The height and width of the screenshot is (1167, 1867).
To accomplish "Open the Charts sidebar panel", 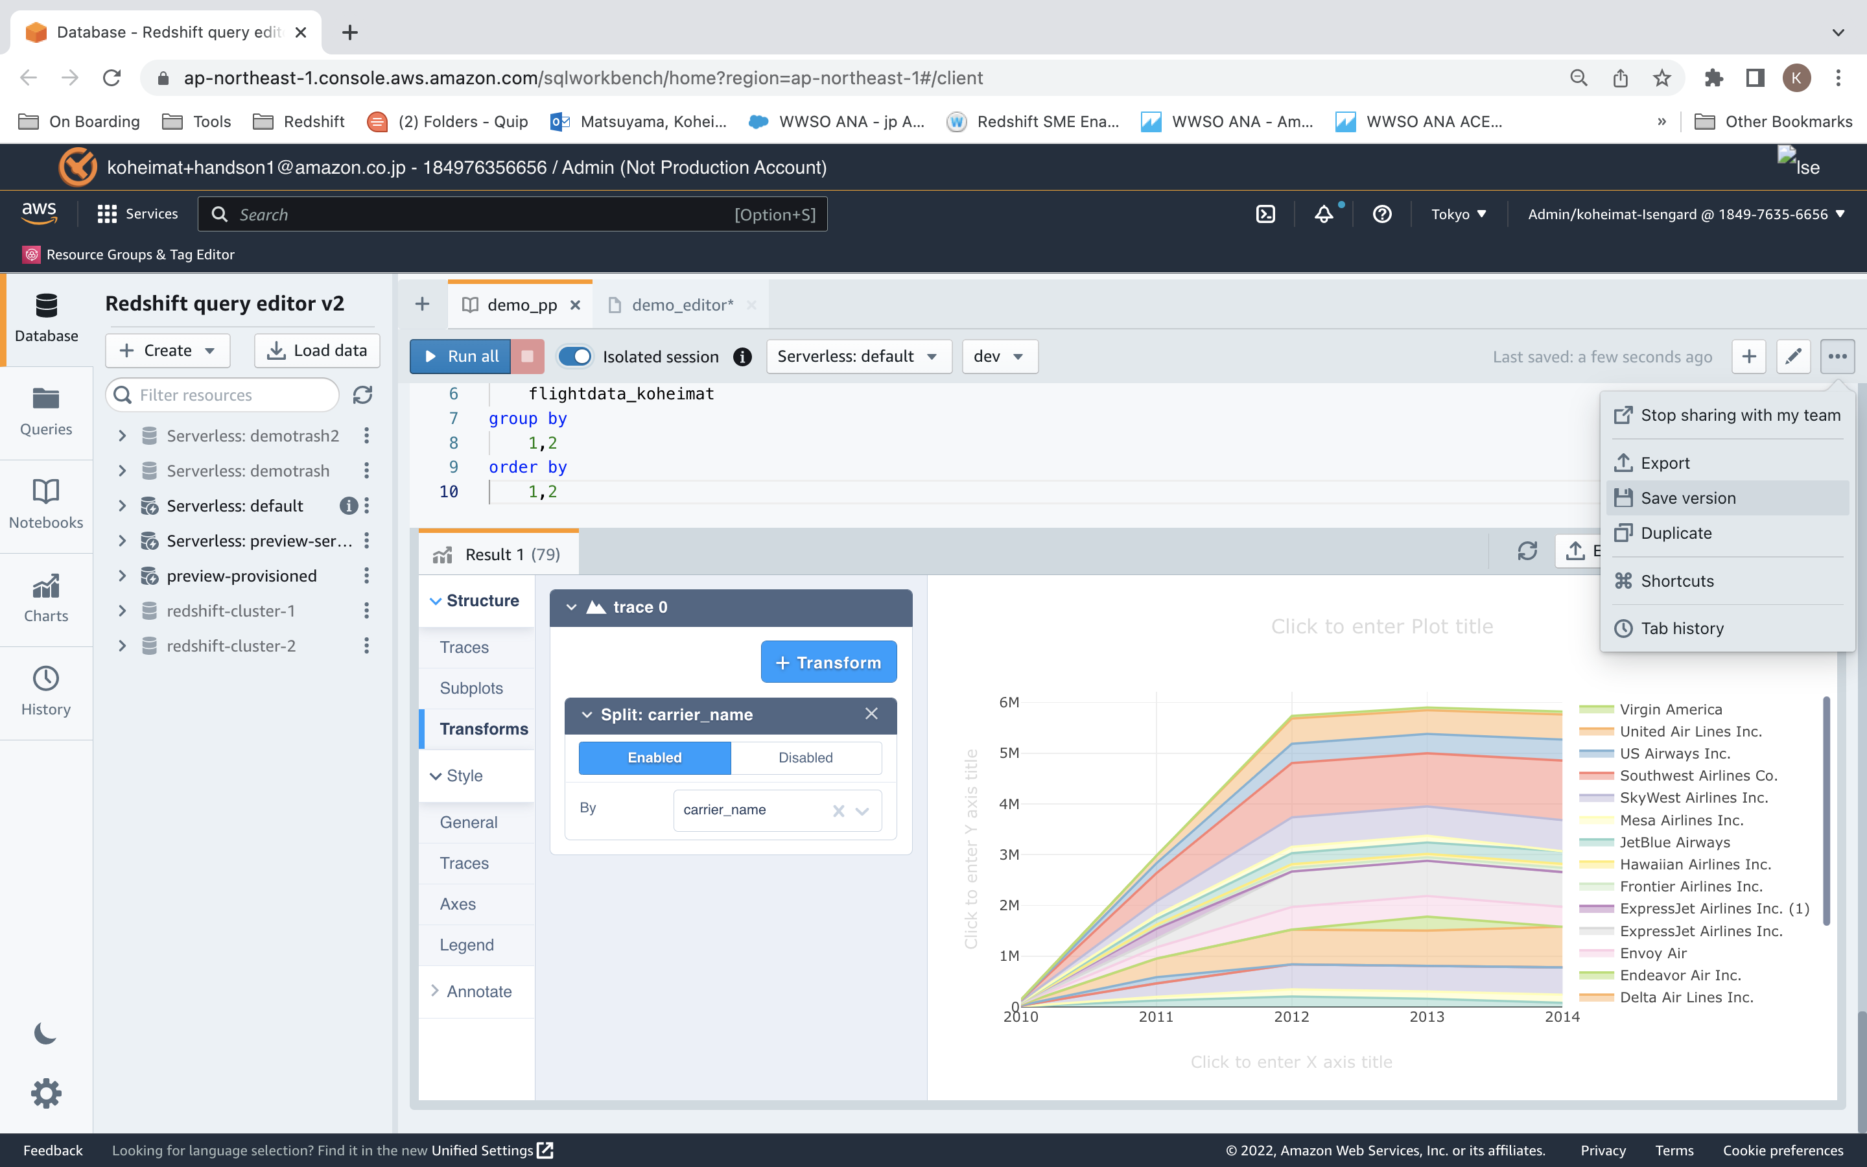I will [x=45, y=597].
